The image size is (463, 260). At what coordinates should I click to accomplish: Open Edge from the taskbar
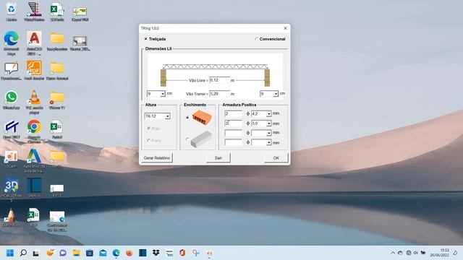pos(116,253)
